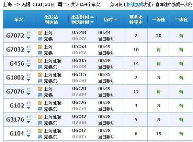Open train number G7076 link
The image size is (193, 142).
[15, 91]
